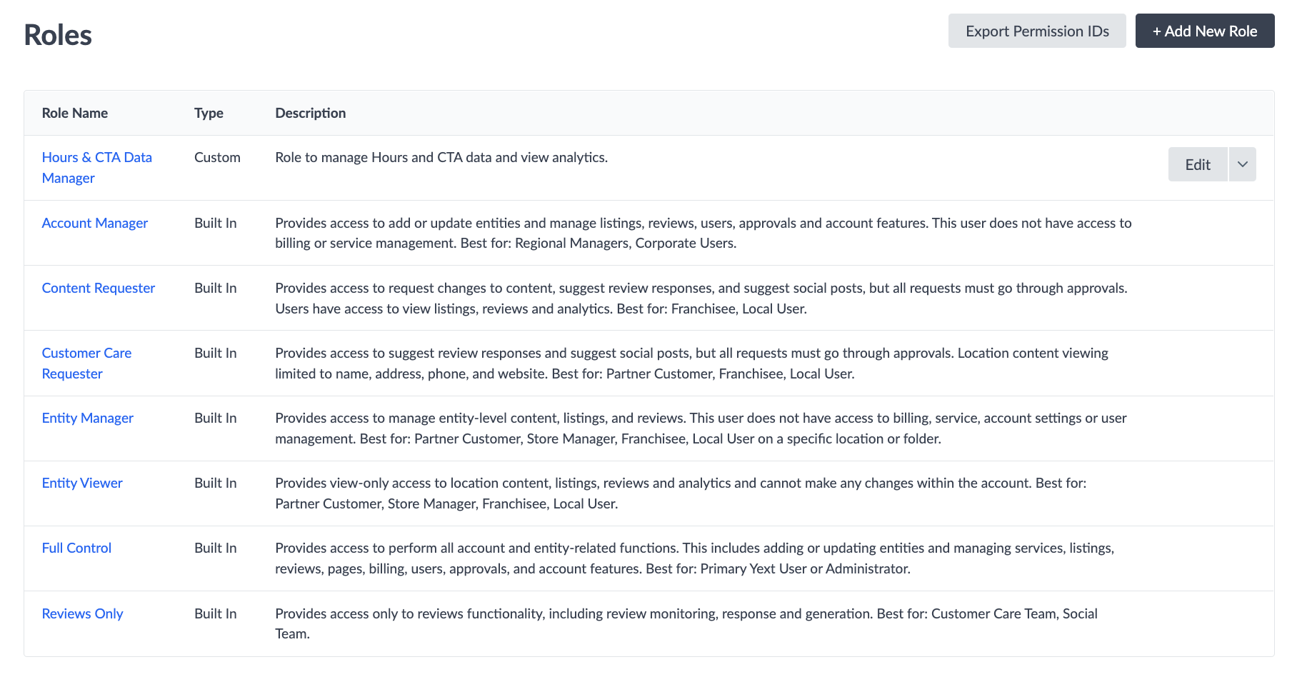Image resolution: width=1297 pixels, height=677 pixels.
Task: Click the Type column header
Action: tap(209, 113)
